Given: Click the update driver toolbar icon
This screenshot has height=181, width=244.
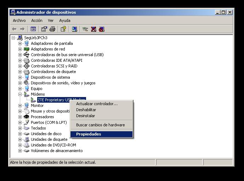Looking at the screenshot, I should 85,29.
